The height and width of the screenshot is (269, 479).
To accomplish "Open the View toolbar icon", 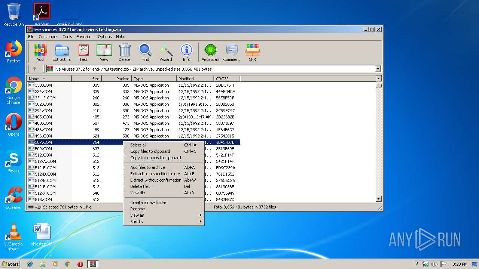I will coord(104,52).
